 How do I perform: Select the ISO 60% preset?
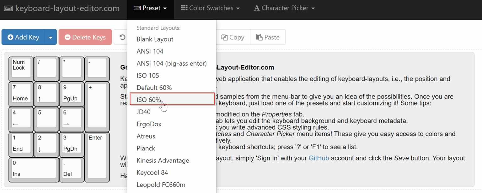pyautogui.click(x=172, y=100)
